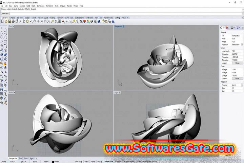Image resolution: width=244 pixels, height=163 pixels.
Task: Open the Projection dropdown in Properties
Action: click(x=242, y=44)
